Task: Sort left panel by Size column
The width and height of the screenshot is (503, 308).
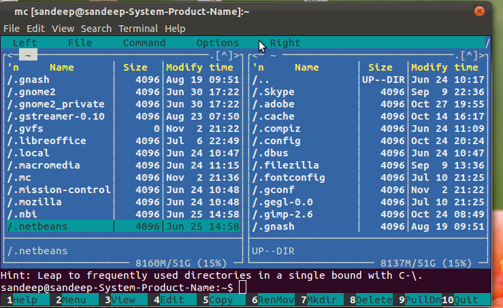Action: click(x=135, y=67)
